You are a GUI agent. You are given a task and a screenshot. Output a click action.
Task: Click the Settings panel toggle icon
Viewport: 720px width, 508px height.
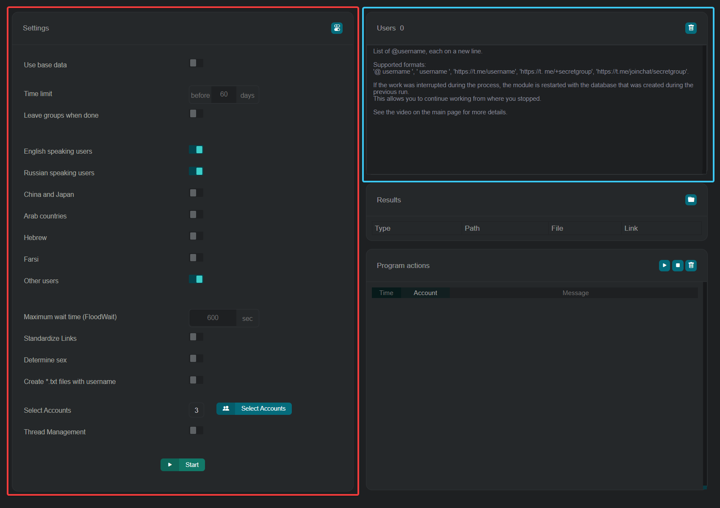click(337, 28)
